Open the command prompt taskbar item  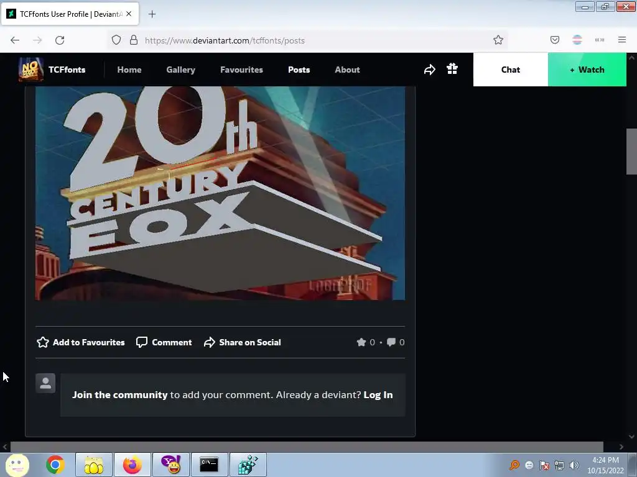209,465
